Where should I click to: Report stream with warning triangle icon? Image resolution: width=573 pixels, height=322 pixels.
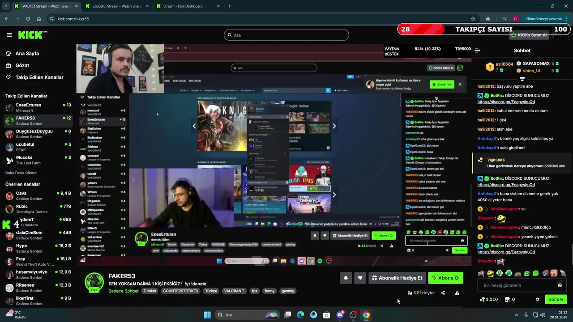pyautogui.click(x=457, y=293)
